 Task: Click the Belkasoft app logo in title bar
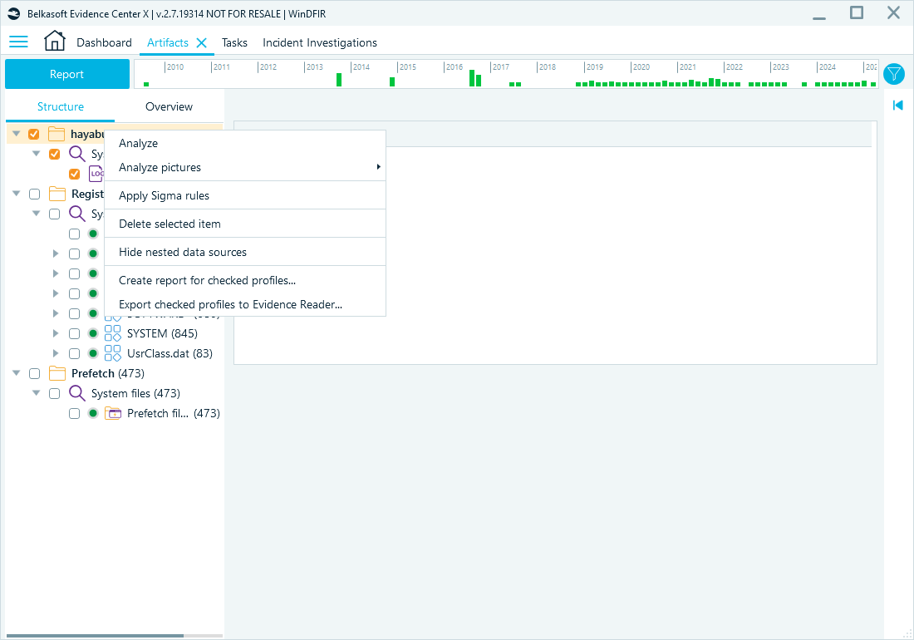pos(14,13)
